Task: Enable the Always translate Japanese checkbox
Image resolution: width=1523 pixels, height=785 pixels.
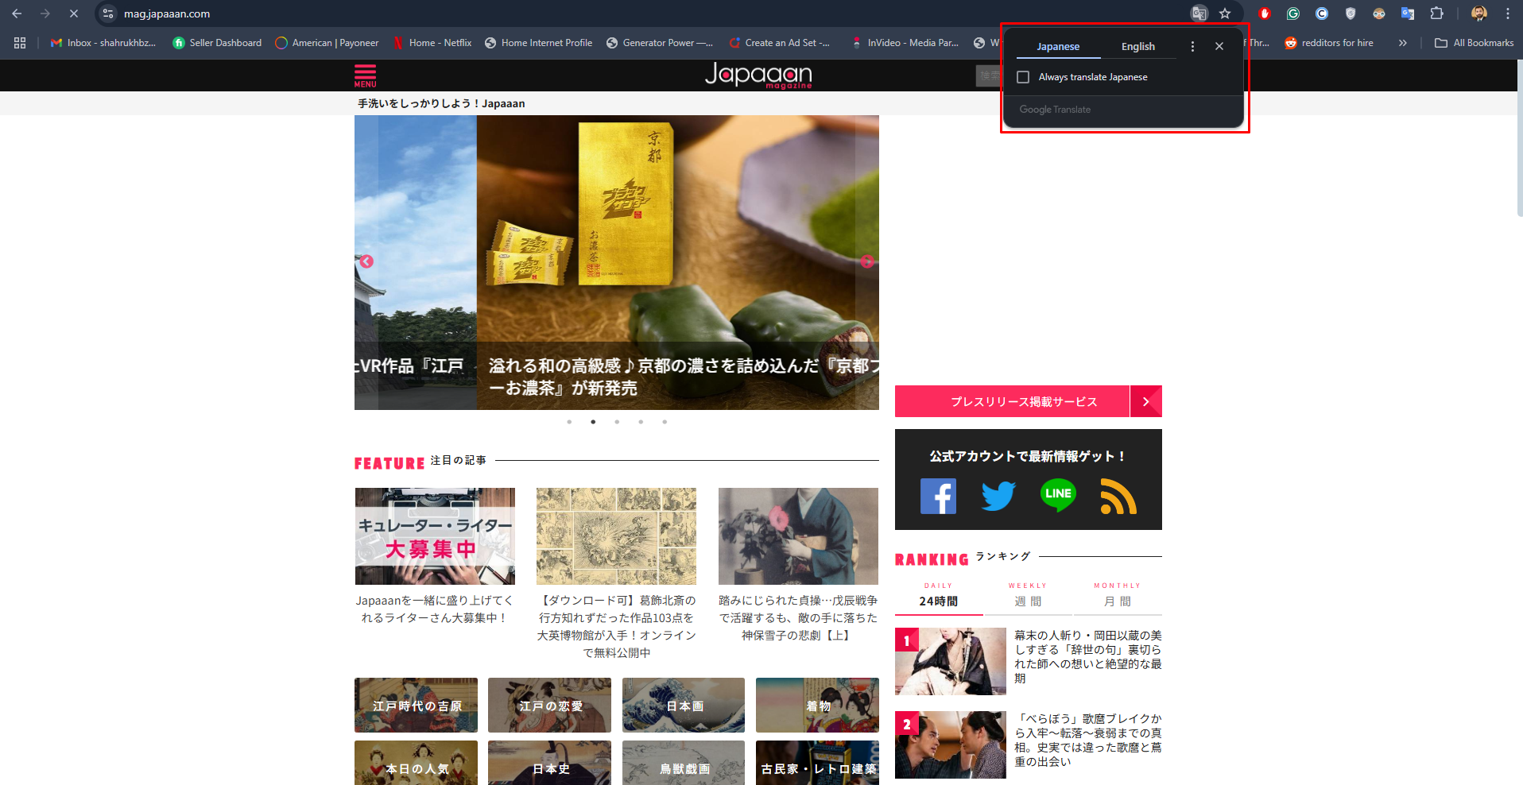Action: coord(1023,76)
